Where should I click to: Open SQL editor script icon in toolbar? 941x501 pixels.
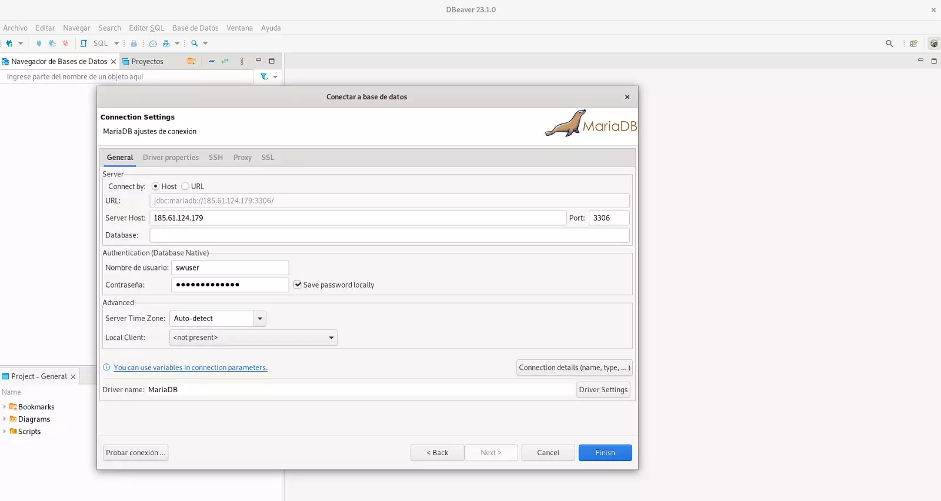pos(84,44)
